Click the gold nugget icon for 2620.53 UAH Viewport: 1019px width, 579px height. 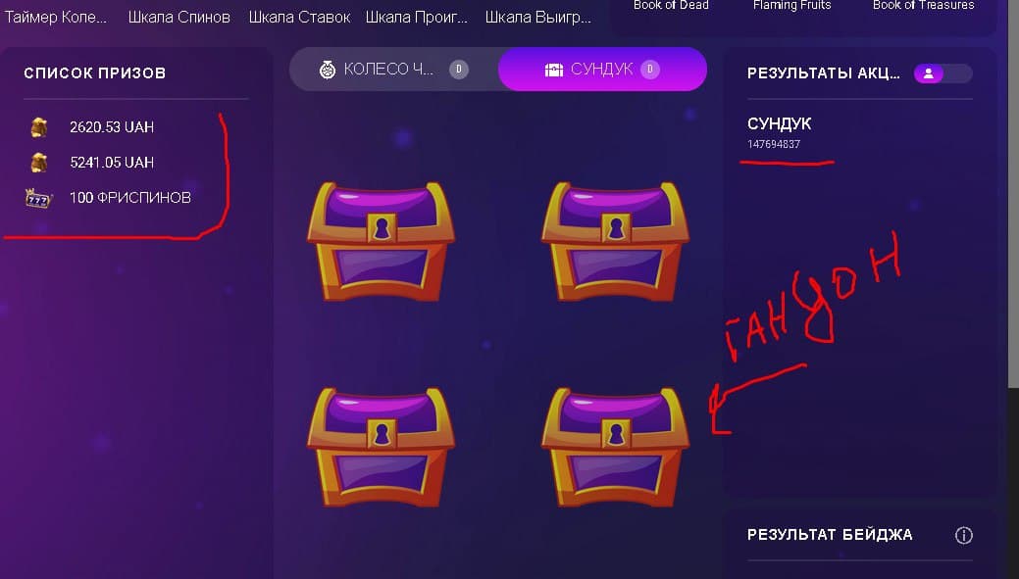pos(39,127)
